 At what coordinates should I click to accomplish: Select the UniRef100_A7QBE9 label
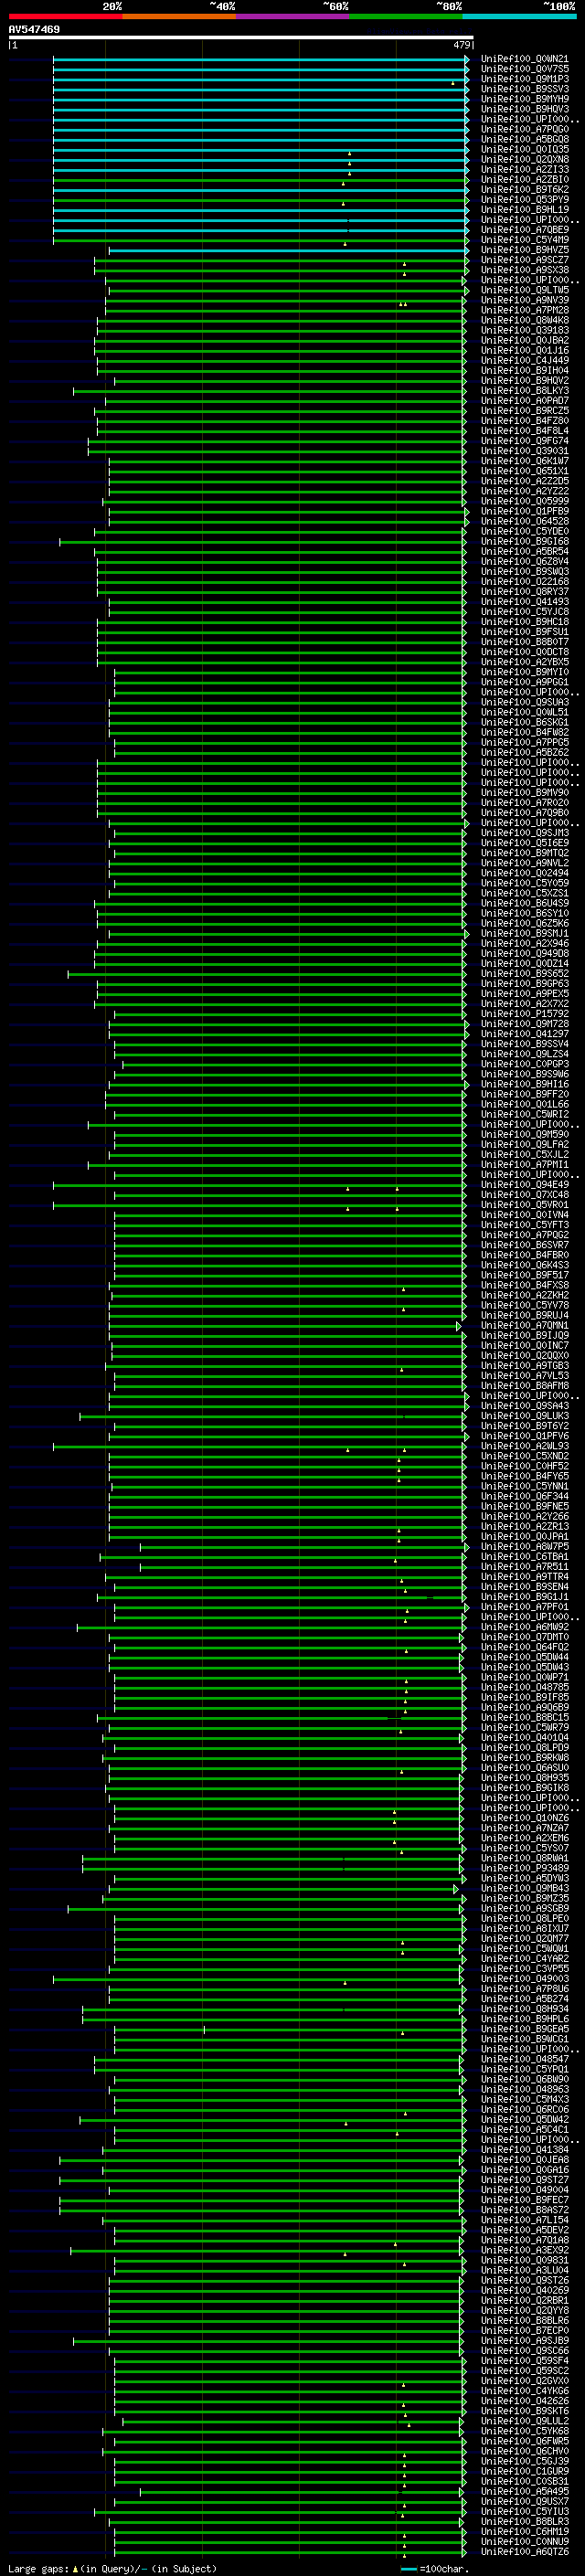coord(524,230)
